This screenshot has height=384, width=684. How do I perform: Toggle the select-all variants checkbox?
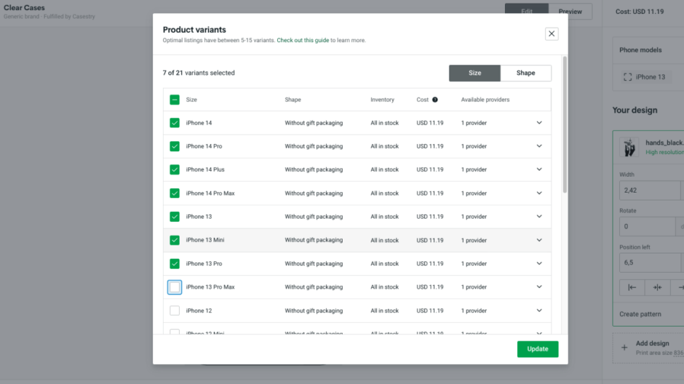[175, 99]
